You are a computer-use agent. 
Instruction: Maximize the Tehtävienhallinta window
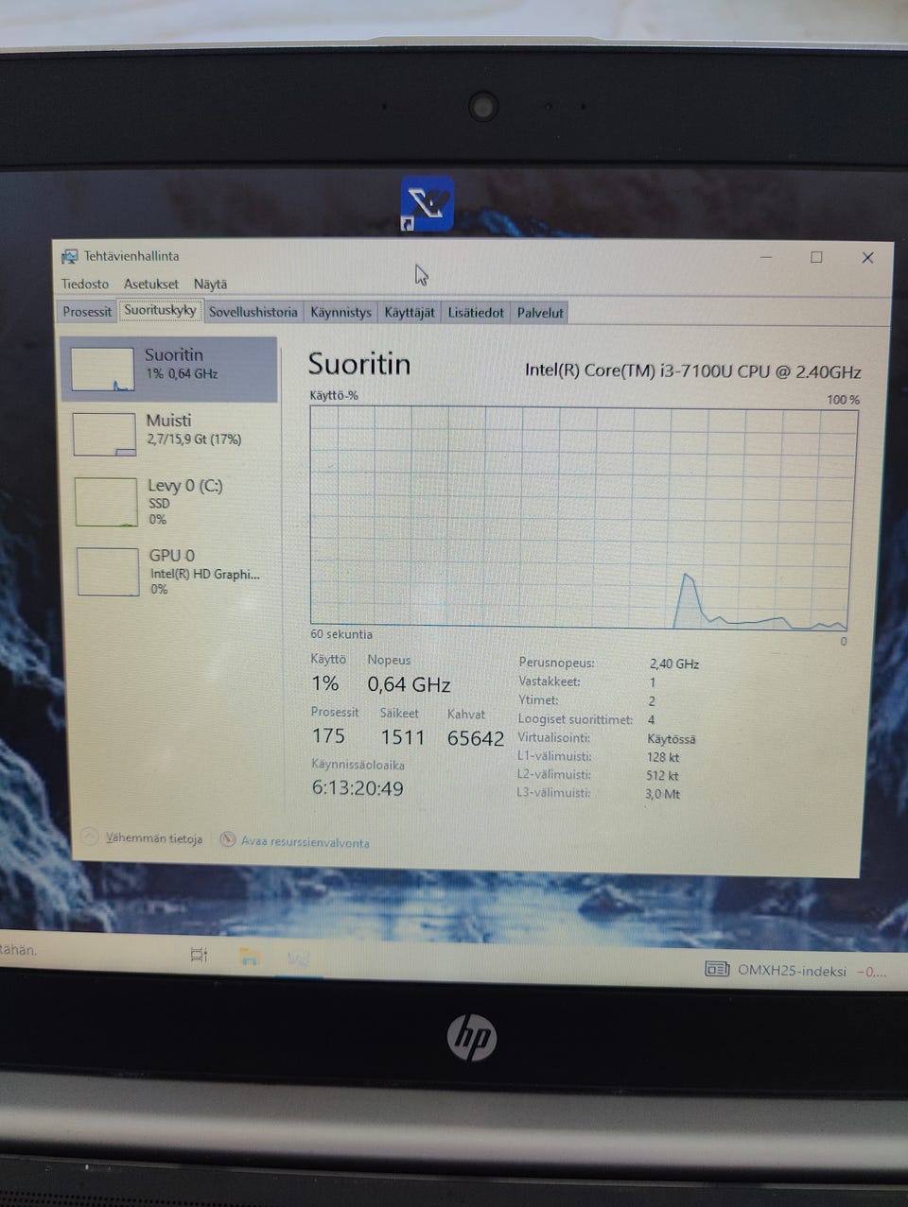click(x=816, y=257)
